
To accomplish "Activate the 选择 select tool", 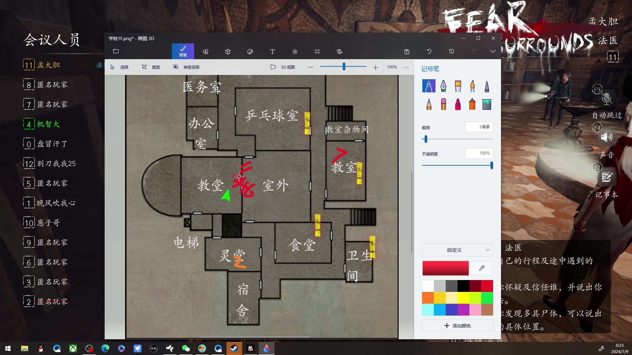I will point(119,67).
